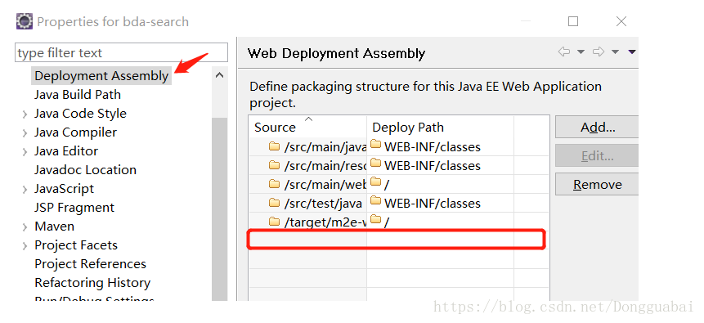Click the /src/main/resources source folder icon
The height and width of the screenshot is (323, 704).
[274, 165]
